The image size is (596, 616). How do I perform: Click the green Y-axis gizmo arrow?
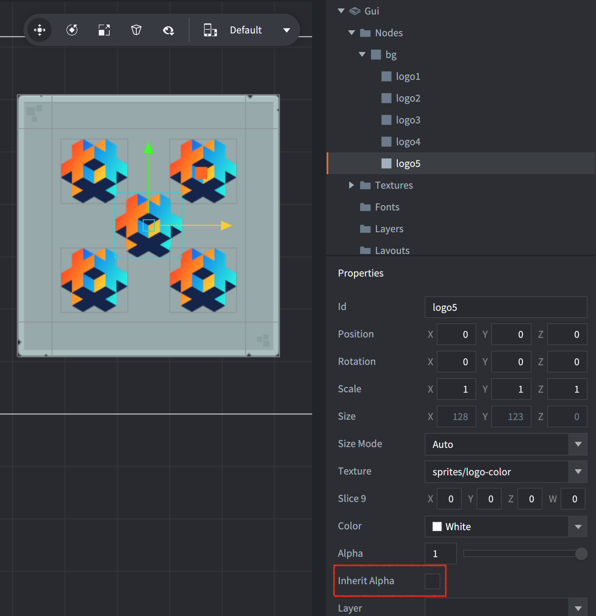click(x=149, y=148)
